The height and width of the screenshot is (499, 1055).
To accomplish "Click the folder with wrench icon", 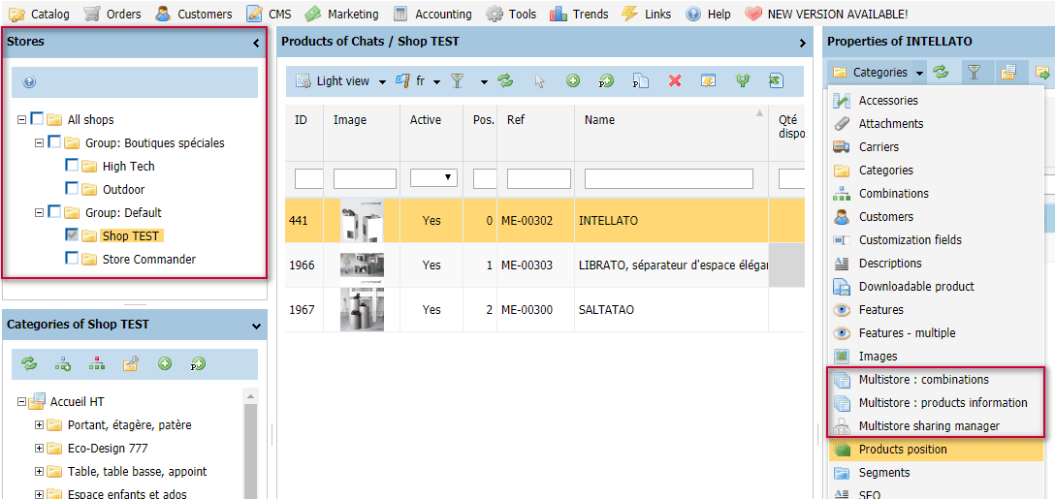I will tap(130, 364).
